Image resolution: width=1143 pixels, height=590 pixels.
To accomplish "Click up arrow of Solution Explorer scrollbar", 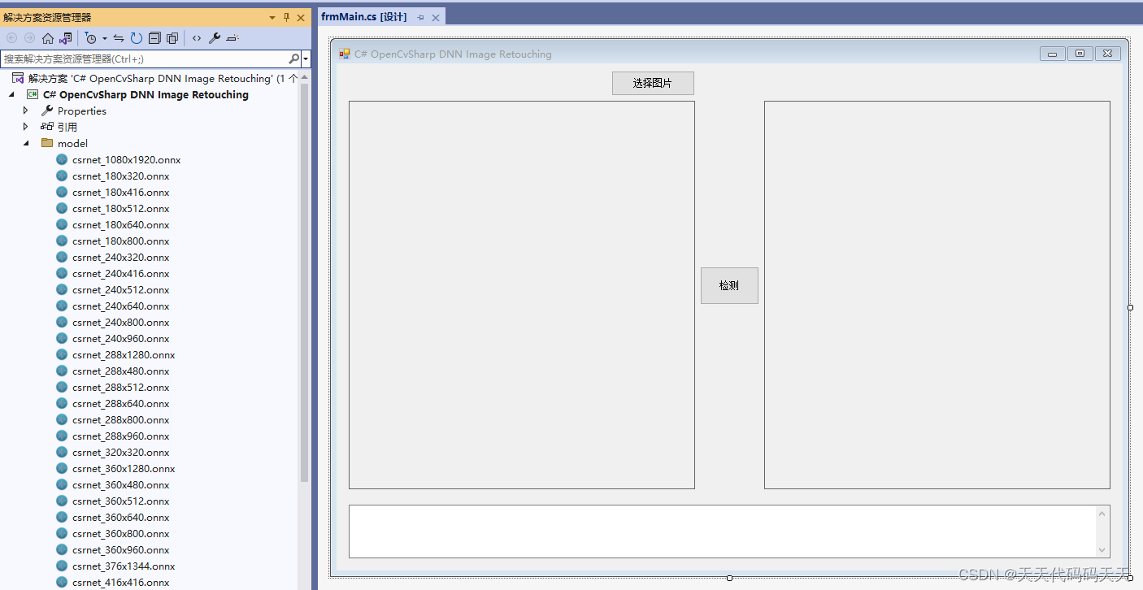I will tap(305, 77).
